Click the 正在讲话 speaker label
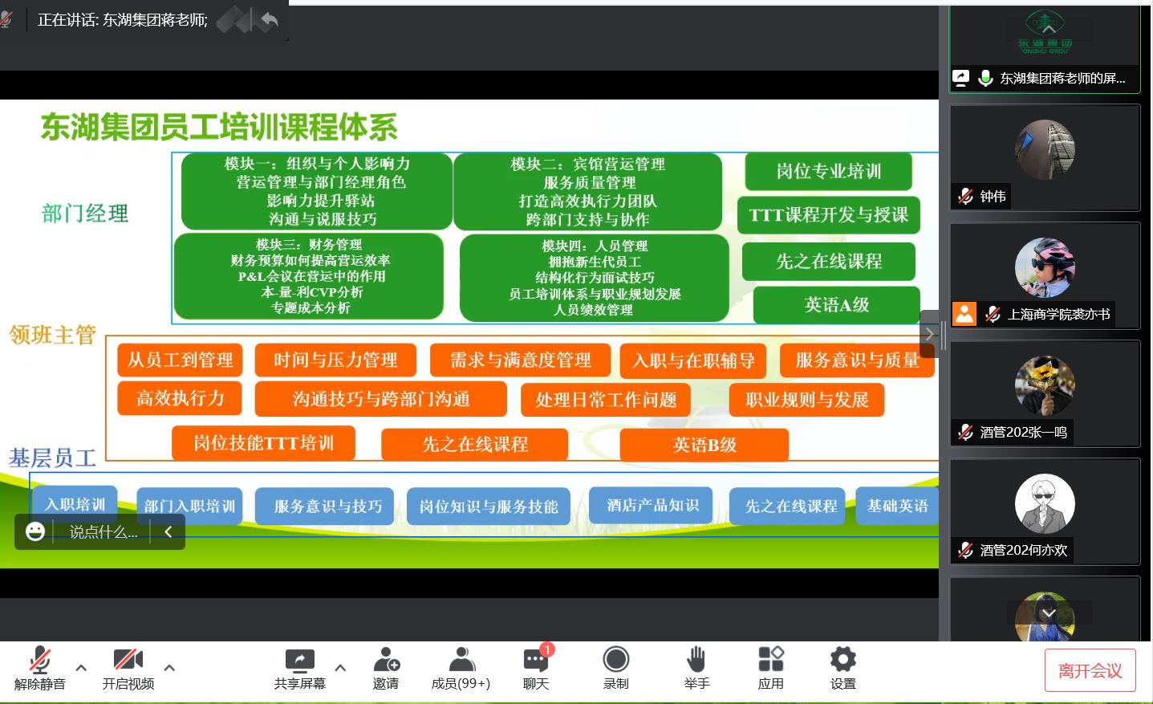 click(x=123, y=20)
